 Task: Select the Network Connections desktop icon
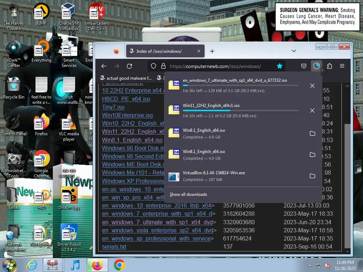tap(14, 238)
